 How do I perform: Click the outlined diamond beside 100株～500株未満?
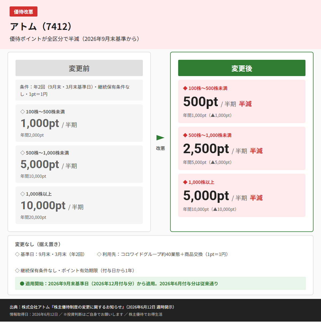click(x=23, y=112)
